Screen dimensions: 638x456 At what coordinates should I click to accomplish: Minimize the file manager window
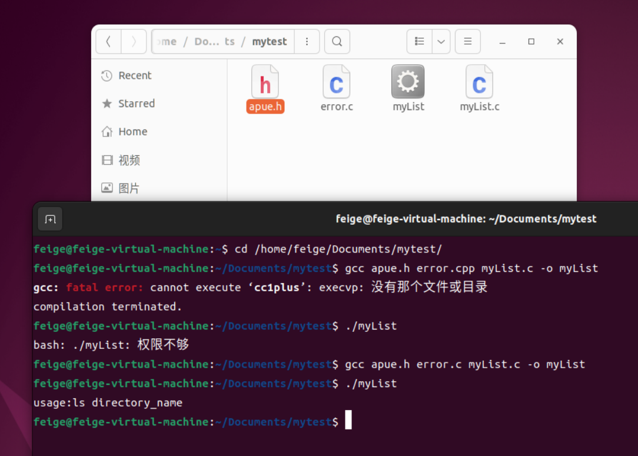(503, 42)
